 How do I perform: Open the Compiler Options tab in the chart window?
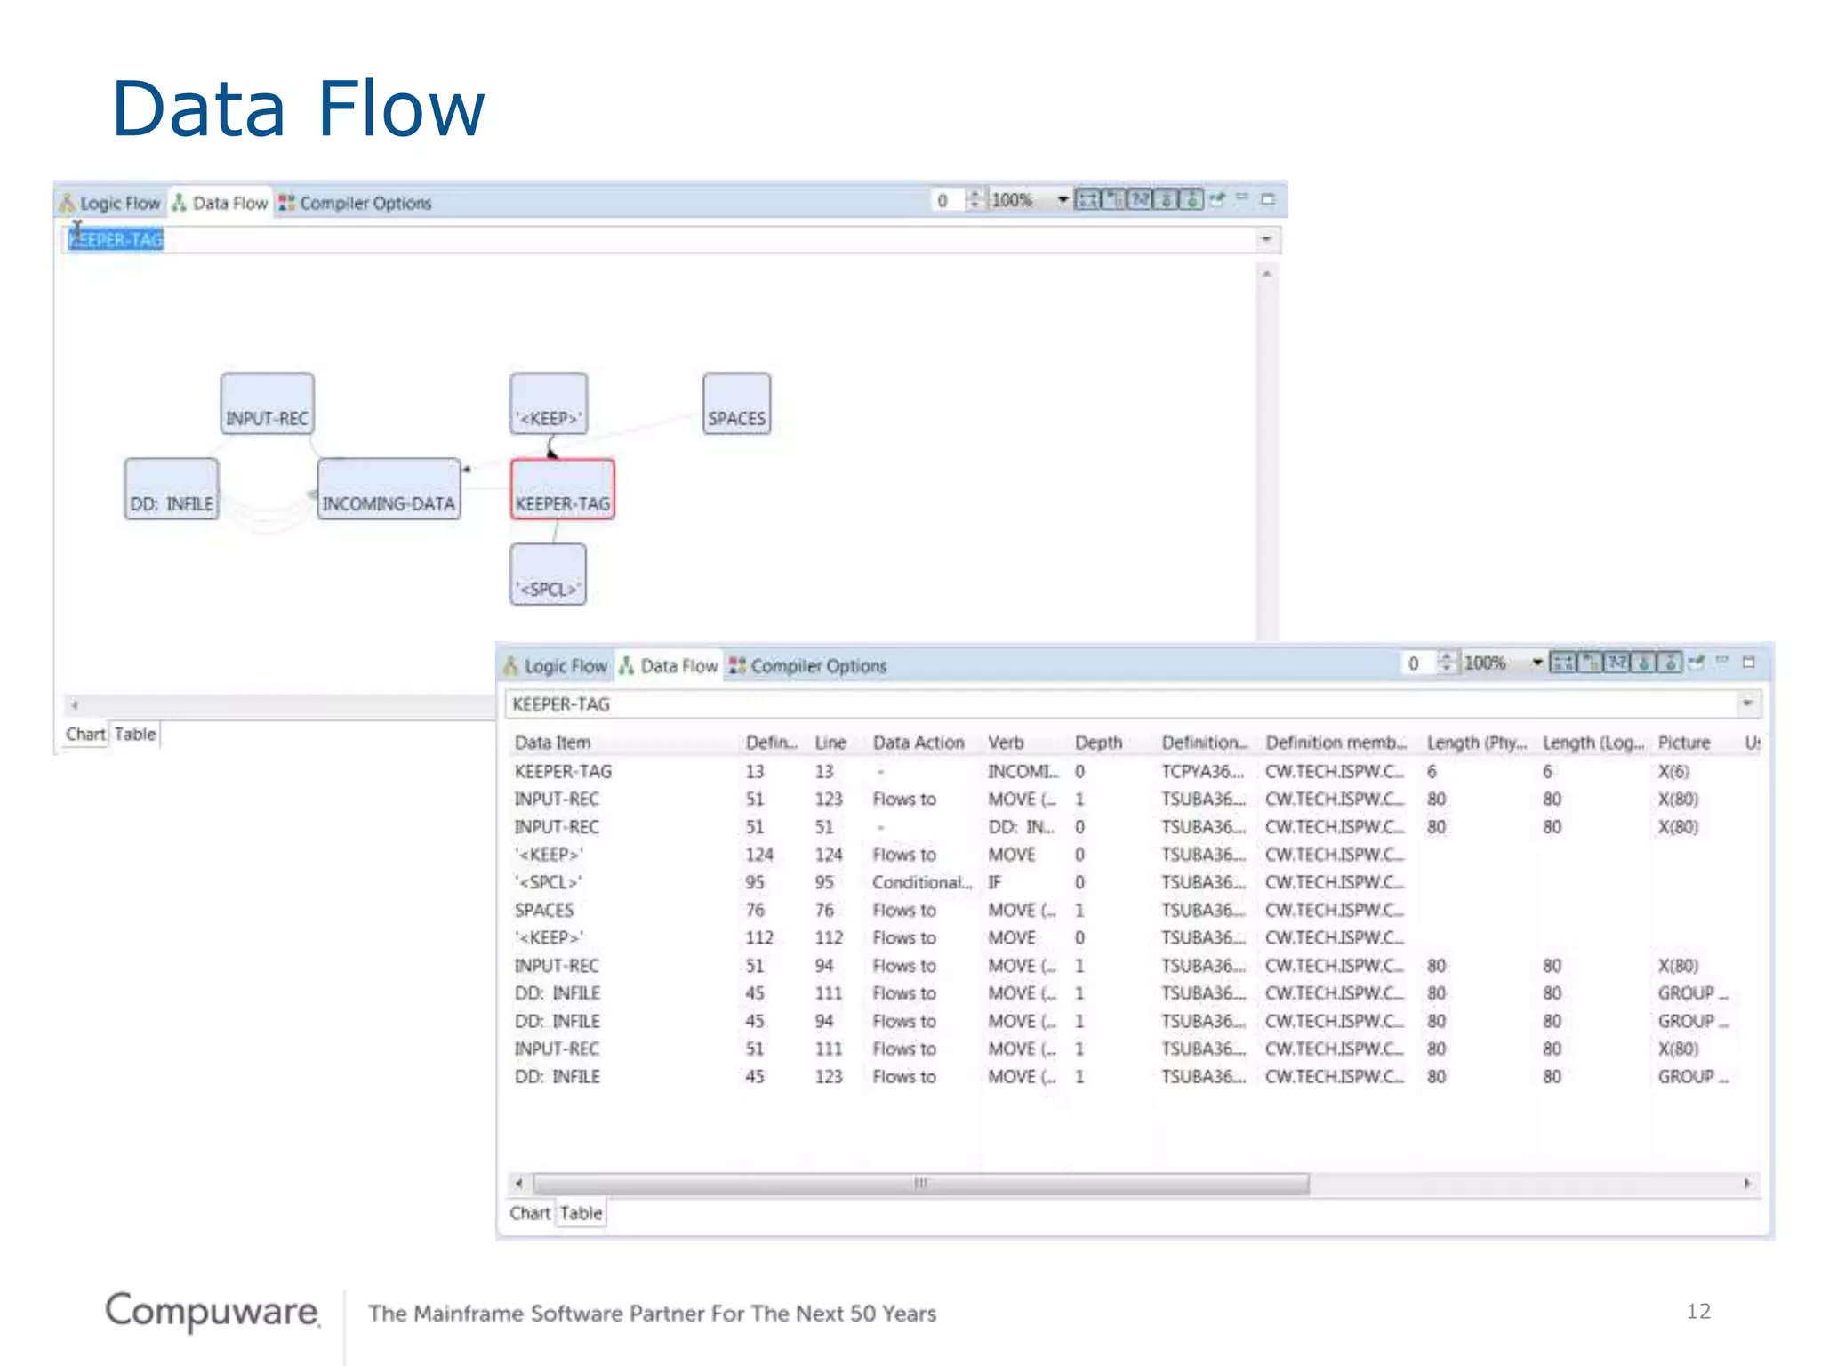pyautogui.click(x=355, y=203)
